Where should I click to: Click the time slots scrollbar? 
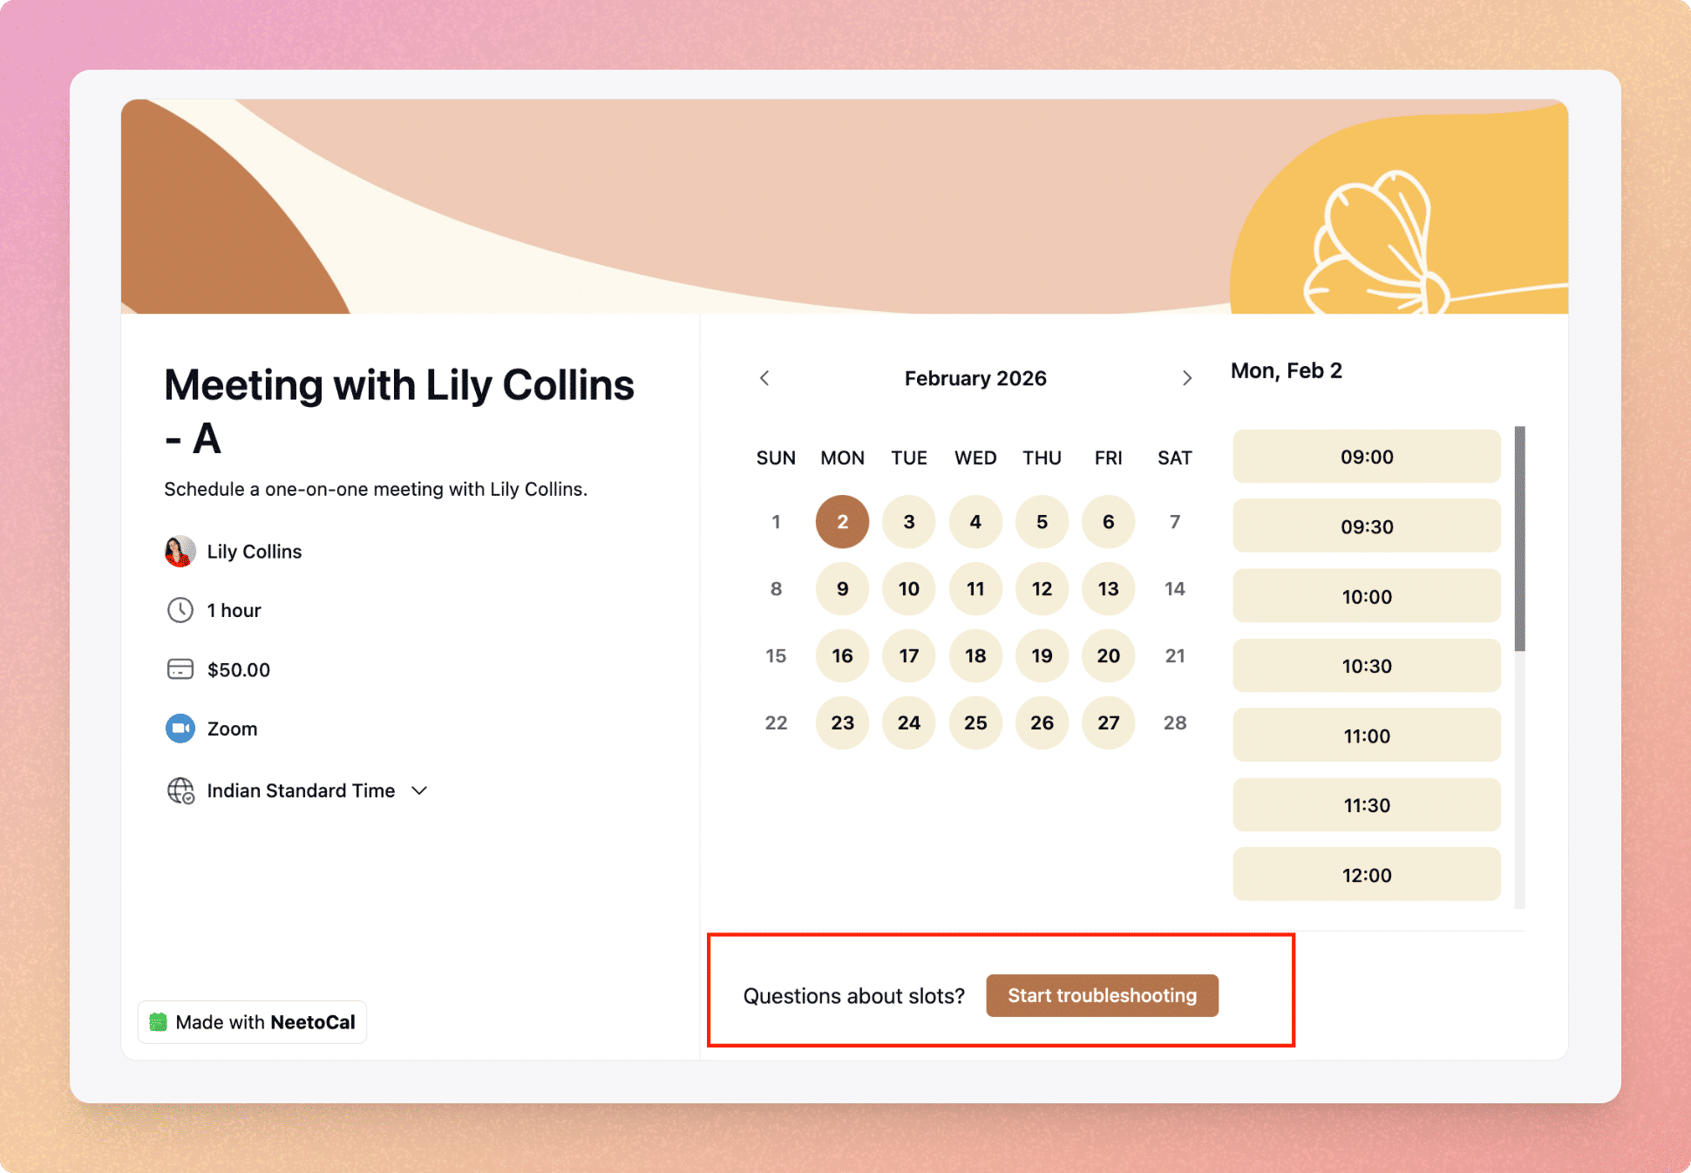point(1519,539)
